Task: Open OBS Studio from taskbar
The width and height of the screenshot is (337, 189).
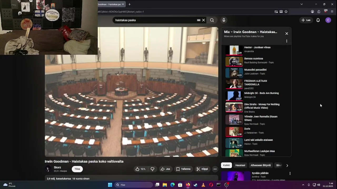Action: point(226,185)
